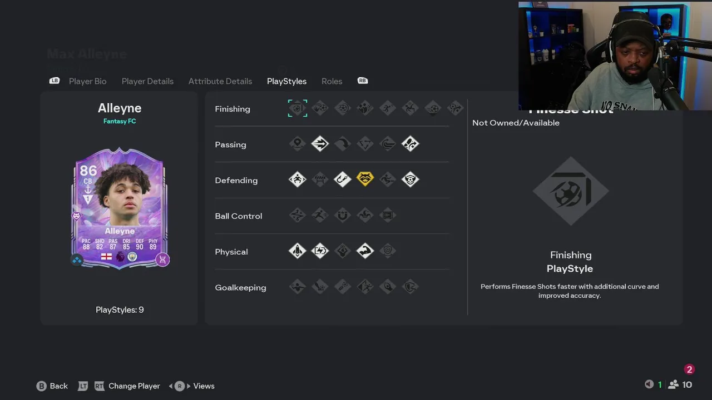Select the bicycle kick Acrobatic icon
712x400 pixels.
(410, 108)
